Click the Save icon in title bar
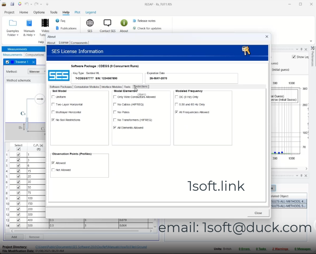Screen dimensions: 316x254 [x=12, y=4]
